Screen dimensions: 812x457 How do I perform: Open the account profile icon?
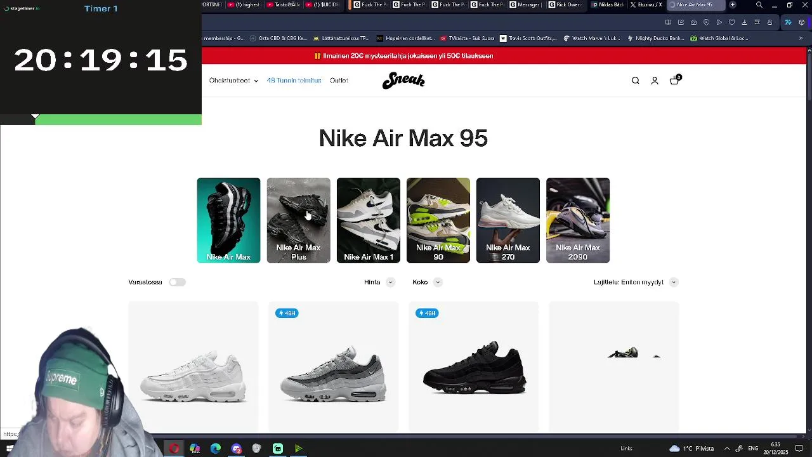pyautogui.click(x=655, y=81)
